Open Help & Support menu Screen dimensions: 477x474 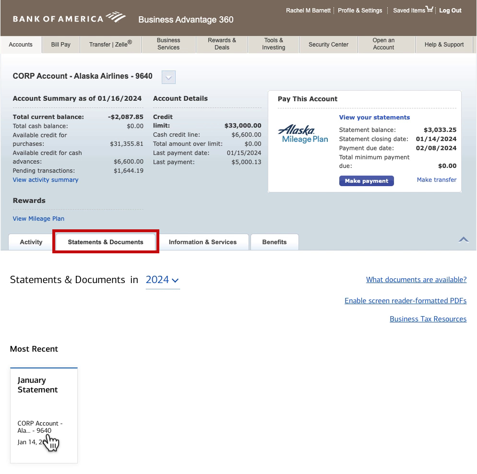444,45
